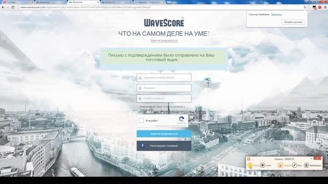Check the Я не робот reCAPTCHA box
The image size is (328, 184).
pos(141,121)
